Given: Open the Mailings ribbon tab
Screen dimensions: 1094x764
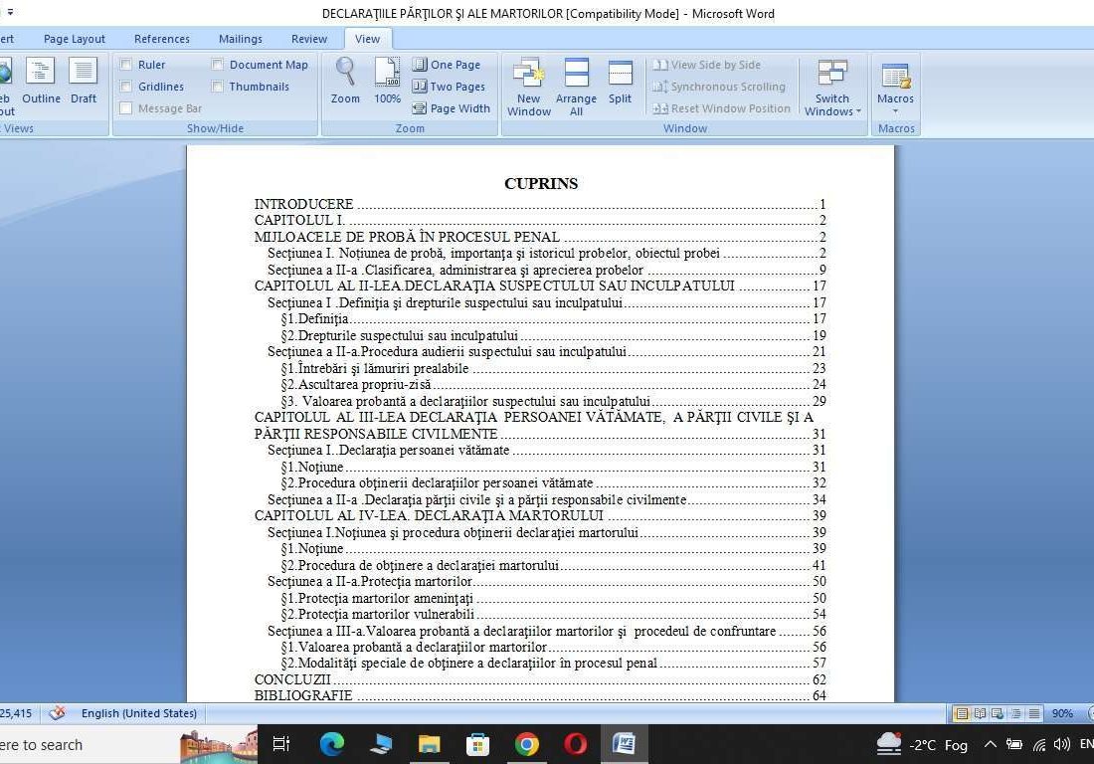Looking at the screenshot, I should coord(240,39).
